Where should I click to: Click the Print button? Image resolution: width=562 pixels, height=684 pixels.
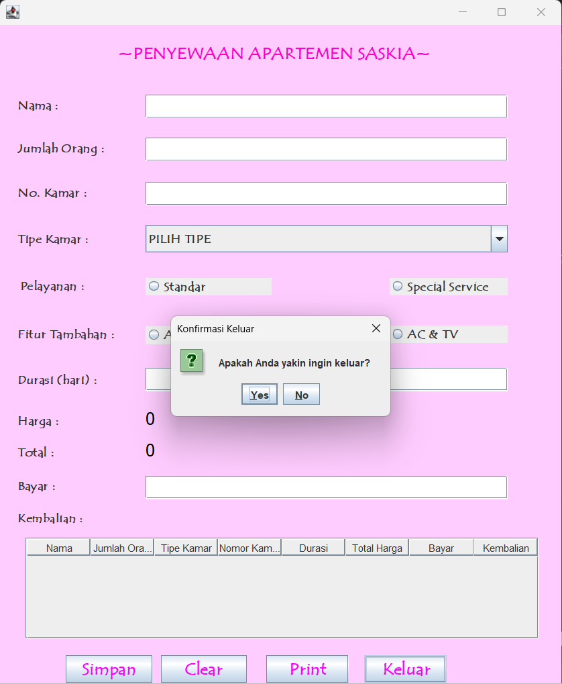coord(307,669)
